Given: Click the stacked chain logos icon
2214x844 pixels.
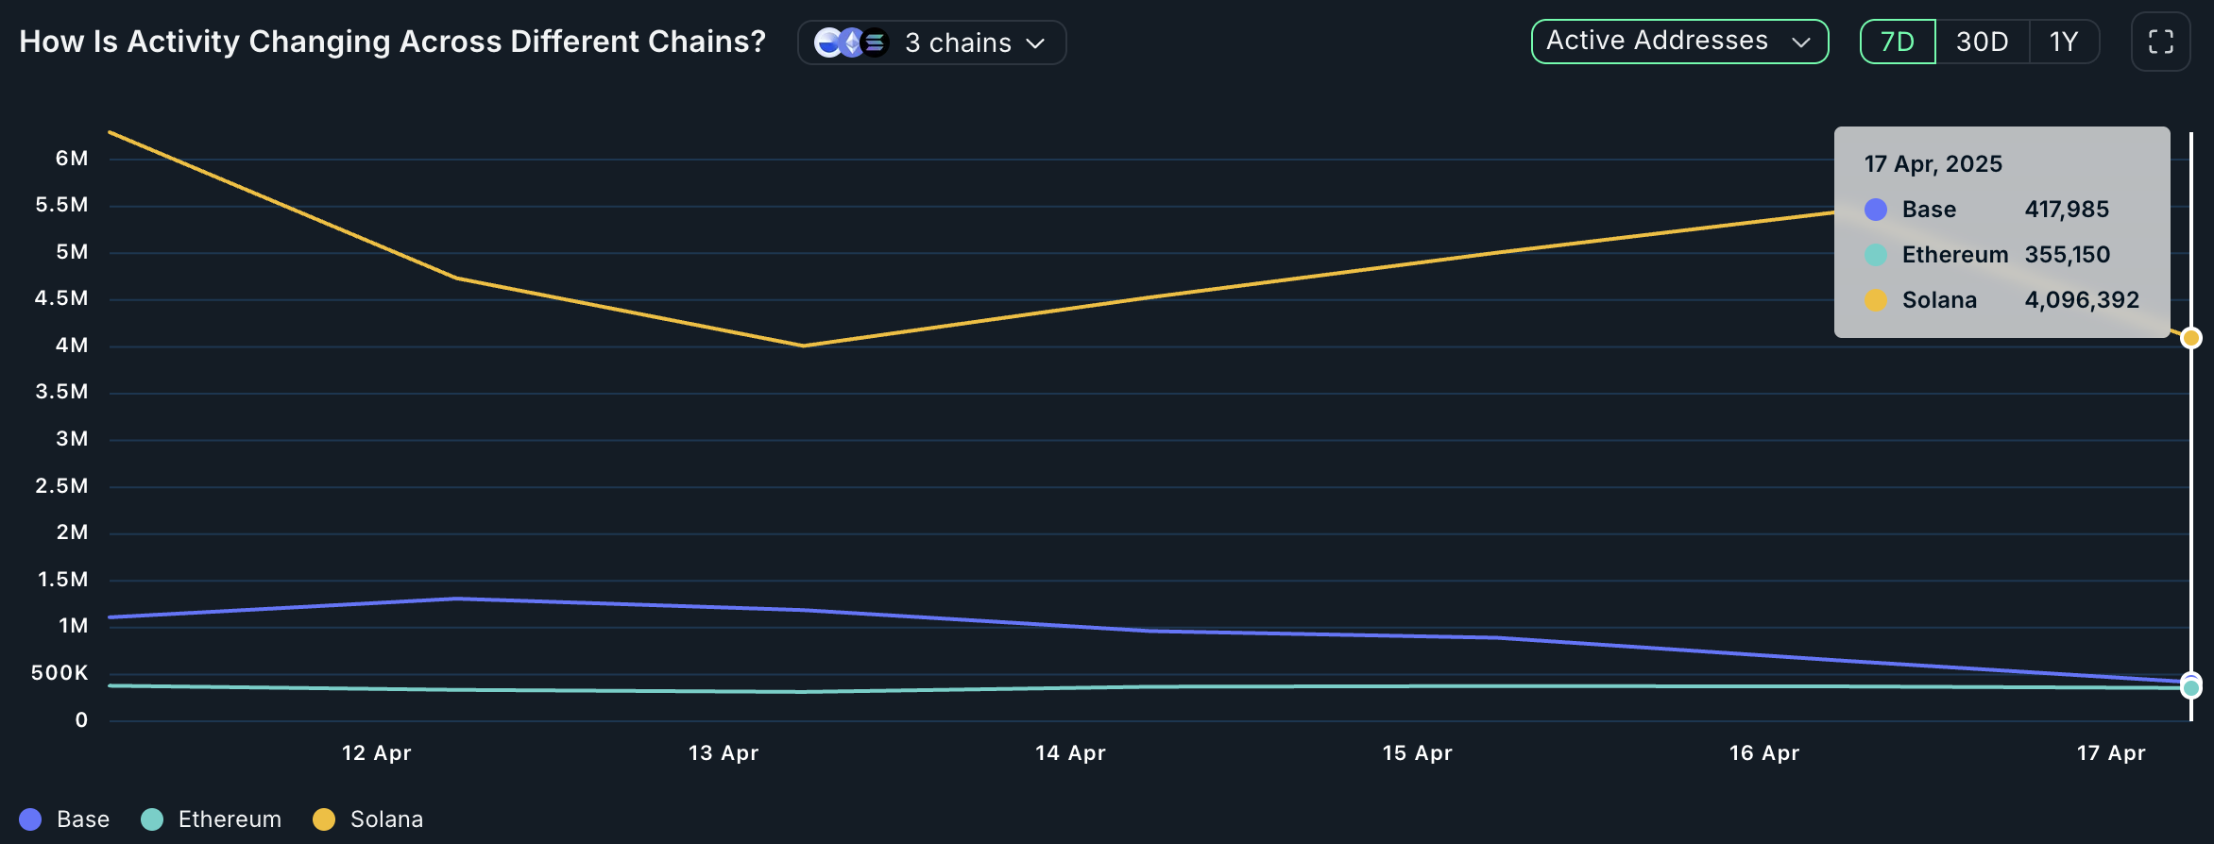Looking at the screenshot, I should click(851, 42).
